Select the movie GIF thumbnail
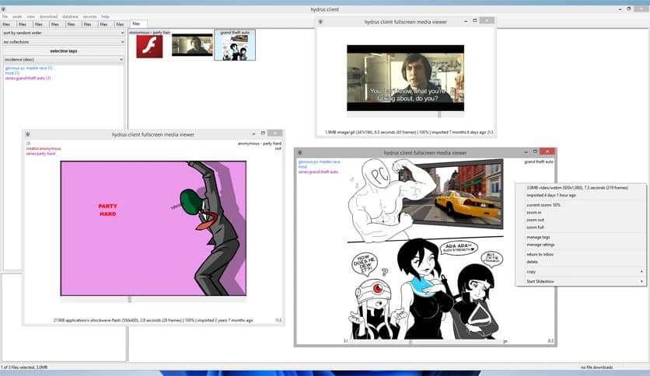 point(192,45)
